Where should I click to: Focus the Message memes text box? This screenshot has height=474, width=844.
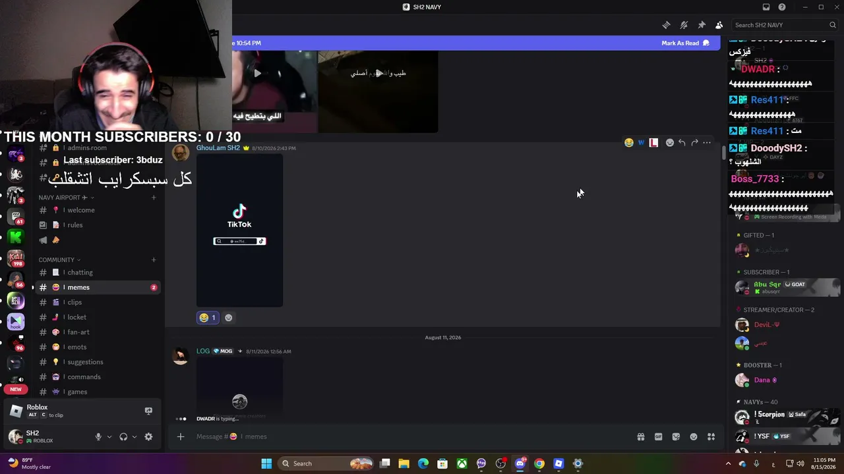pos(409,436)
